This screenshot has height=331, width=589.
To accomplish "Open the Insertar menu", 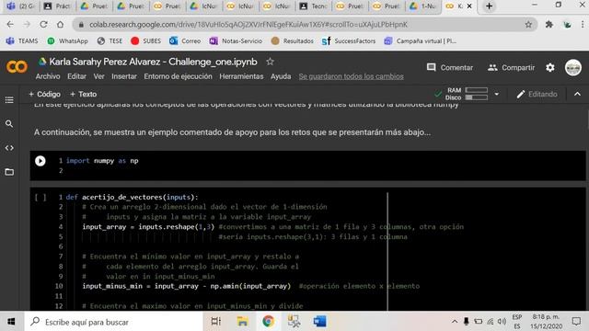I will tap(124, 76).
